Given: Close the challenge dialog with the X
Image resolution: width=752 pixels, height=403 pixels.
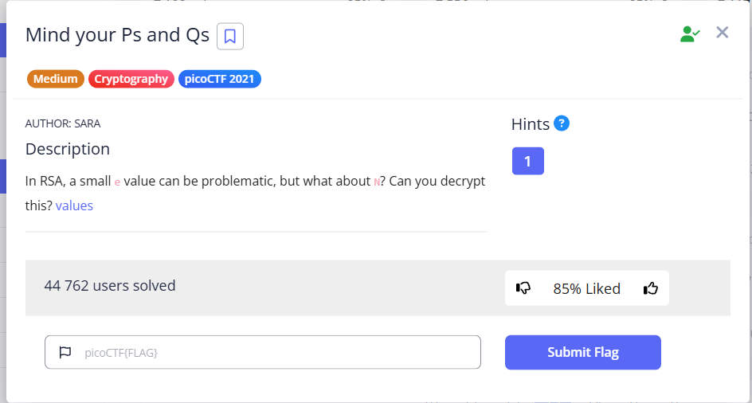Looking at the screenshot, I should pyautogui.click(x=723, y=33).
